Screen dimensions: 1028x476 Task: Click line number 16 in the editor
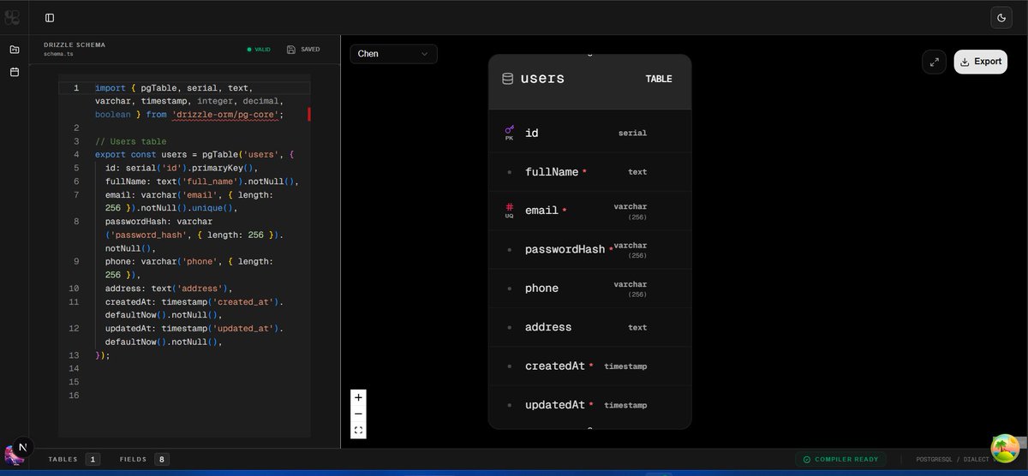pyautogui.click(x=75, y=396)
